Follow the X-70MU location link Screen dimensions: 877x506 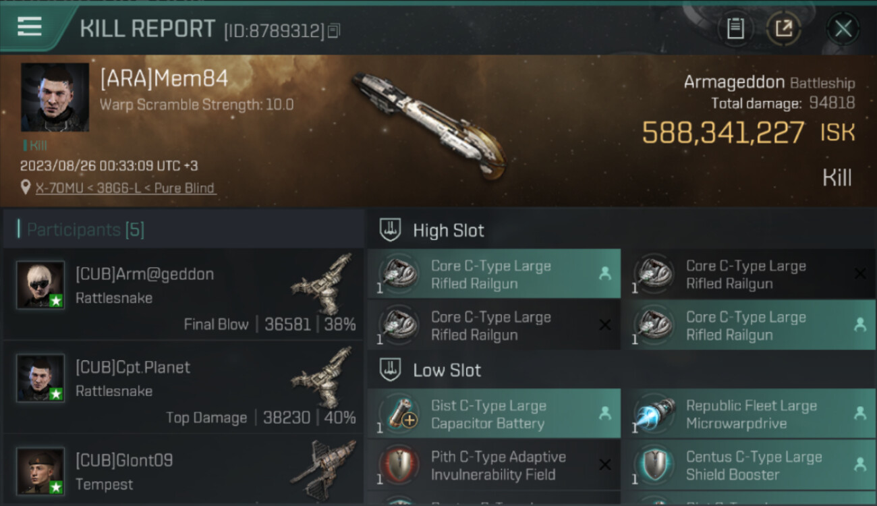[x=125, y=188]
